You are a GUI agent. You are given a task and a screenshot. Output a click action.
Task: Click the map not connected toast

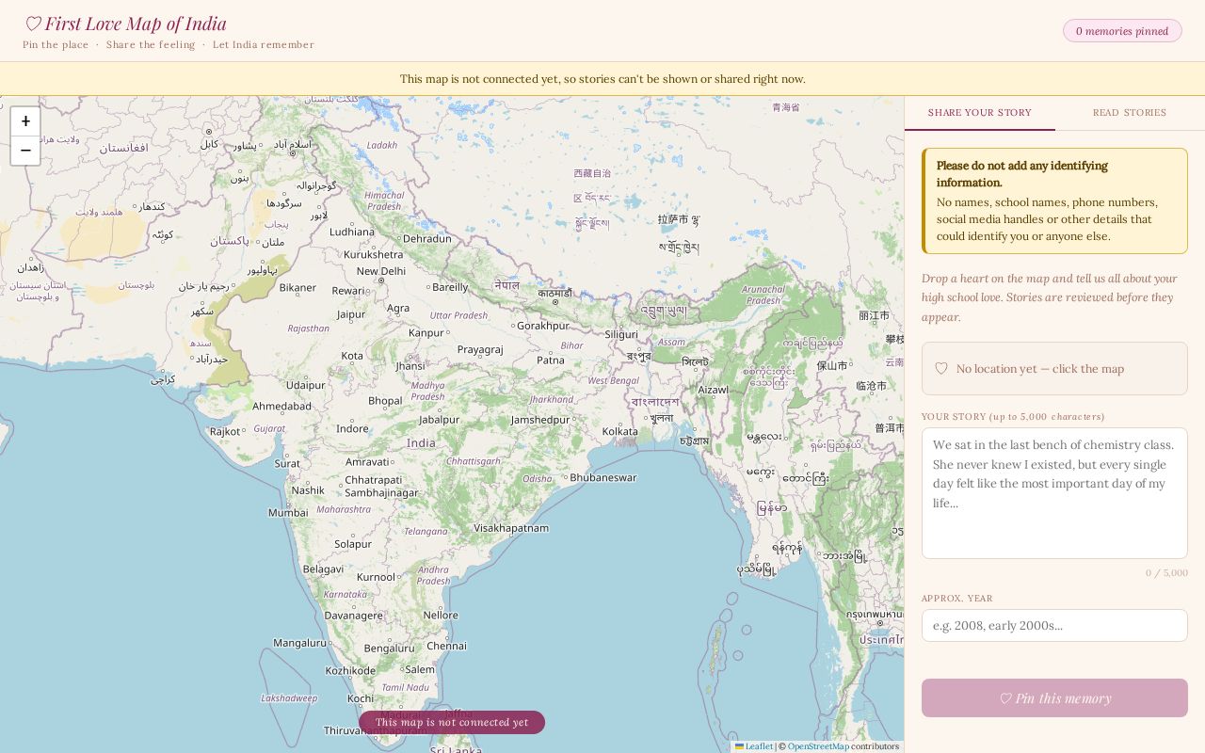pyautogui.click(x=452, y=723)
